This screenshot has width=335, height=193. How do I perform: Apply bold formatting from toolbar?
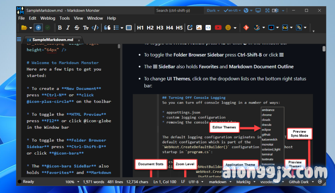60,28
